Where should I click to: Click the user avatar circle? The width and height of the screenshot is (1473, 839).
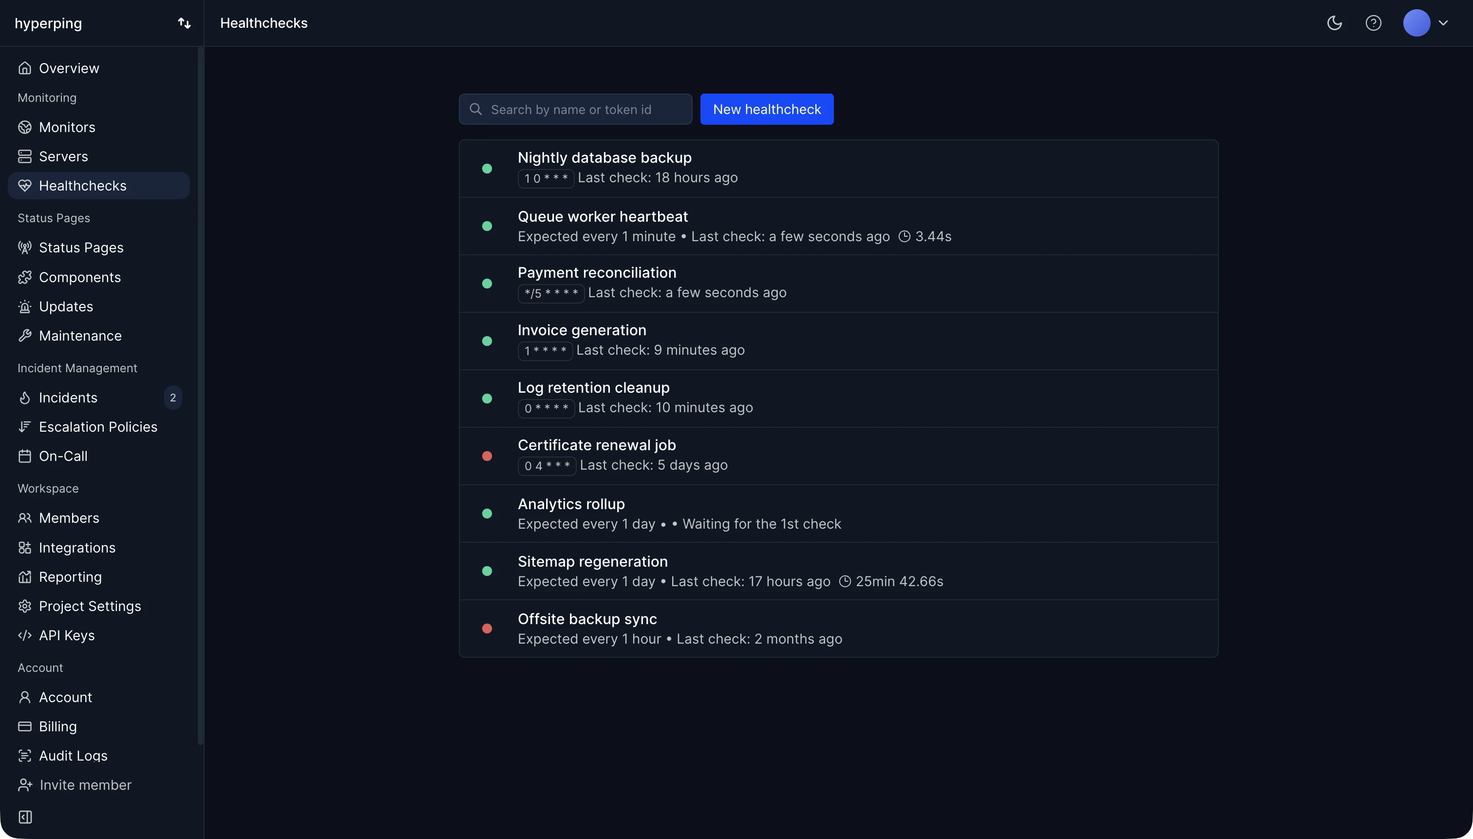pyautogui.click(x=1416, y=23)
